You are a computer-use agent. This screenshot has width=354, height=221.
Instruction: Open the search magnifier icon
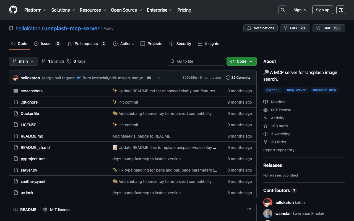[x=282, y=10]
